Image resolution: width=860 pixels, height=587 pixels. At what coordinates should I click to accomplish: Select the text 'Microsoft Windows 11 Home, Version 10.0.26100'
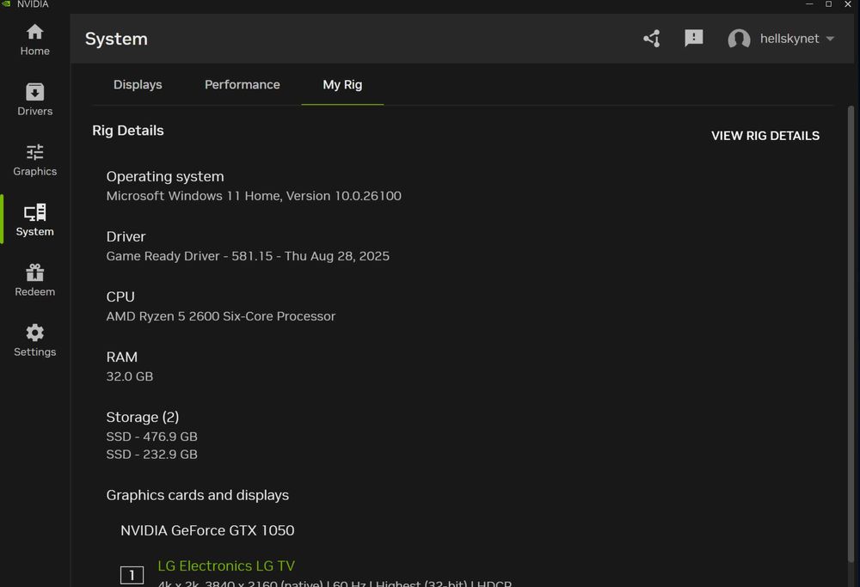pyautogui.click(x=254, y=196)
